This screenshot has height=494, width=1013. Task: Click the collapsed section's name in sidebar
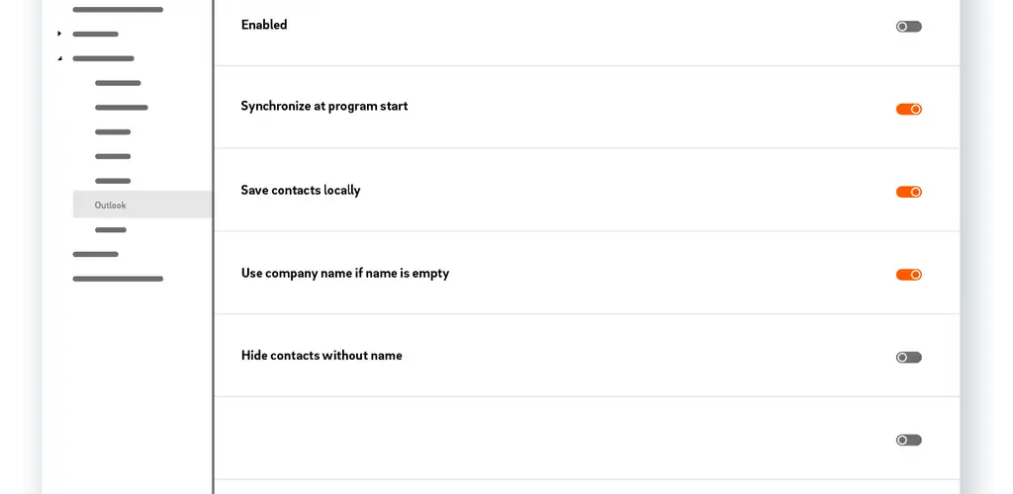pyautogui.click(x=95, y=34)
